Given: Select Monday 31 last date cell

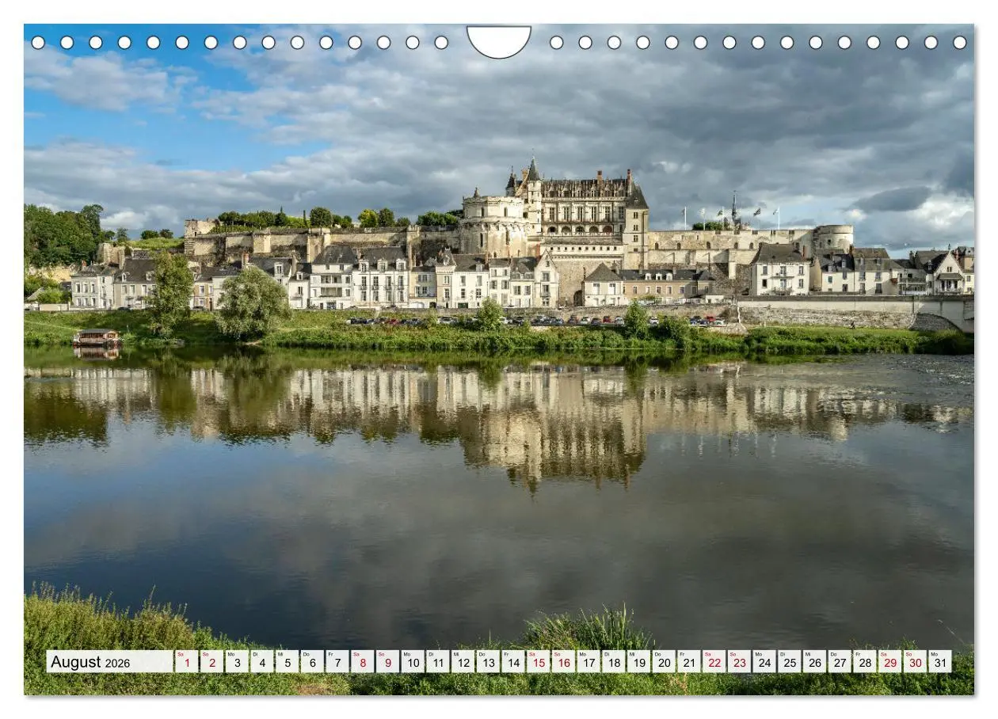Looking at the screenshot, I should tap(939, 662).
